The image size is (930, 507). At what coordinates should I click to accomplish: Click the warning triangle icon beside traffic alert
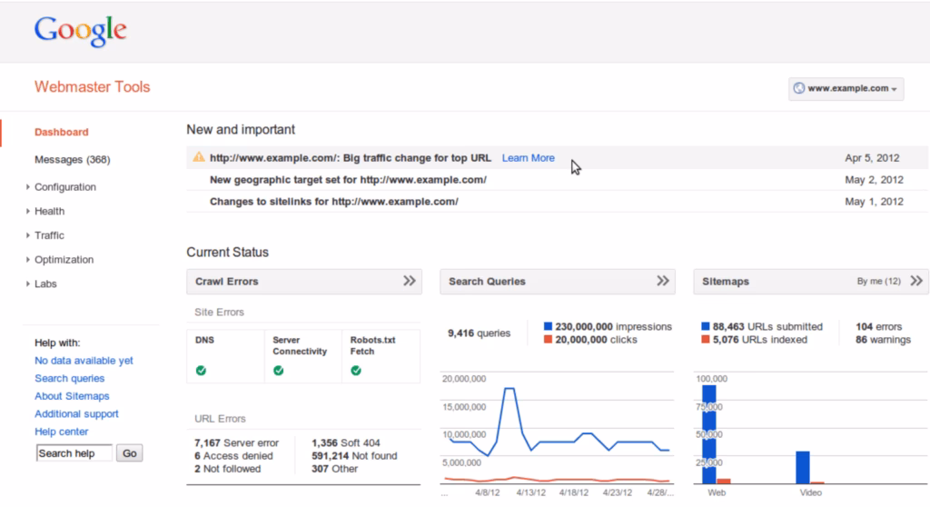(x=198, y=157)
